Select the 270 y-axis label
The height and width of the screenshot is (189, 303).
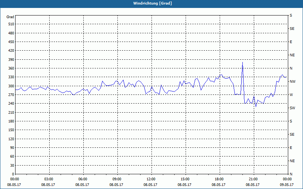(x=11, y=95)
